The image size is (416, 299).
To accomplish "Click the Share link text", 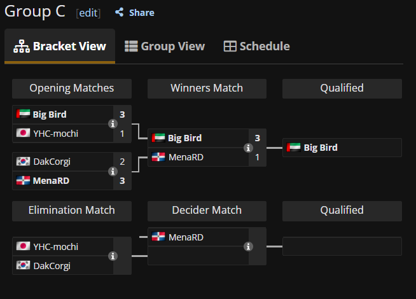I will point(141,13).
